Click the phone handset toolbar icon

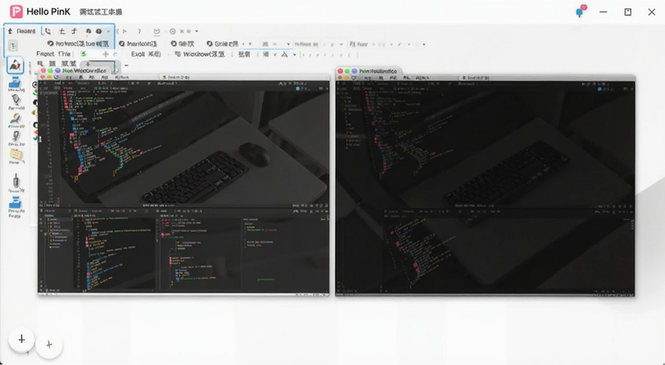47,32
